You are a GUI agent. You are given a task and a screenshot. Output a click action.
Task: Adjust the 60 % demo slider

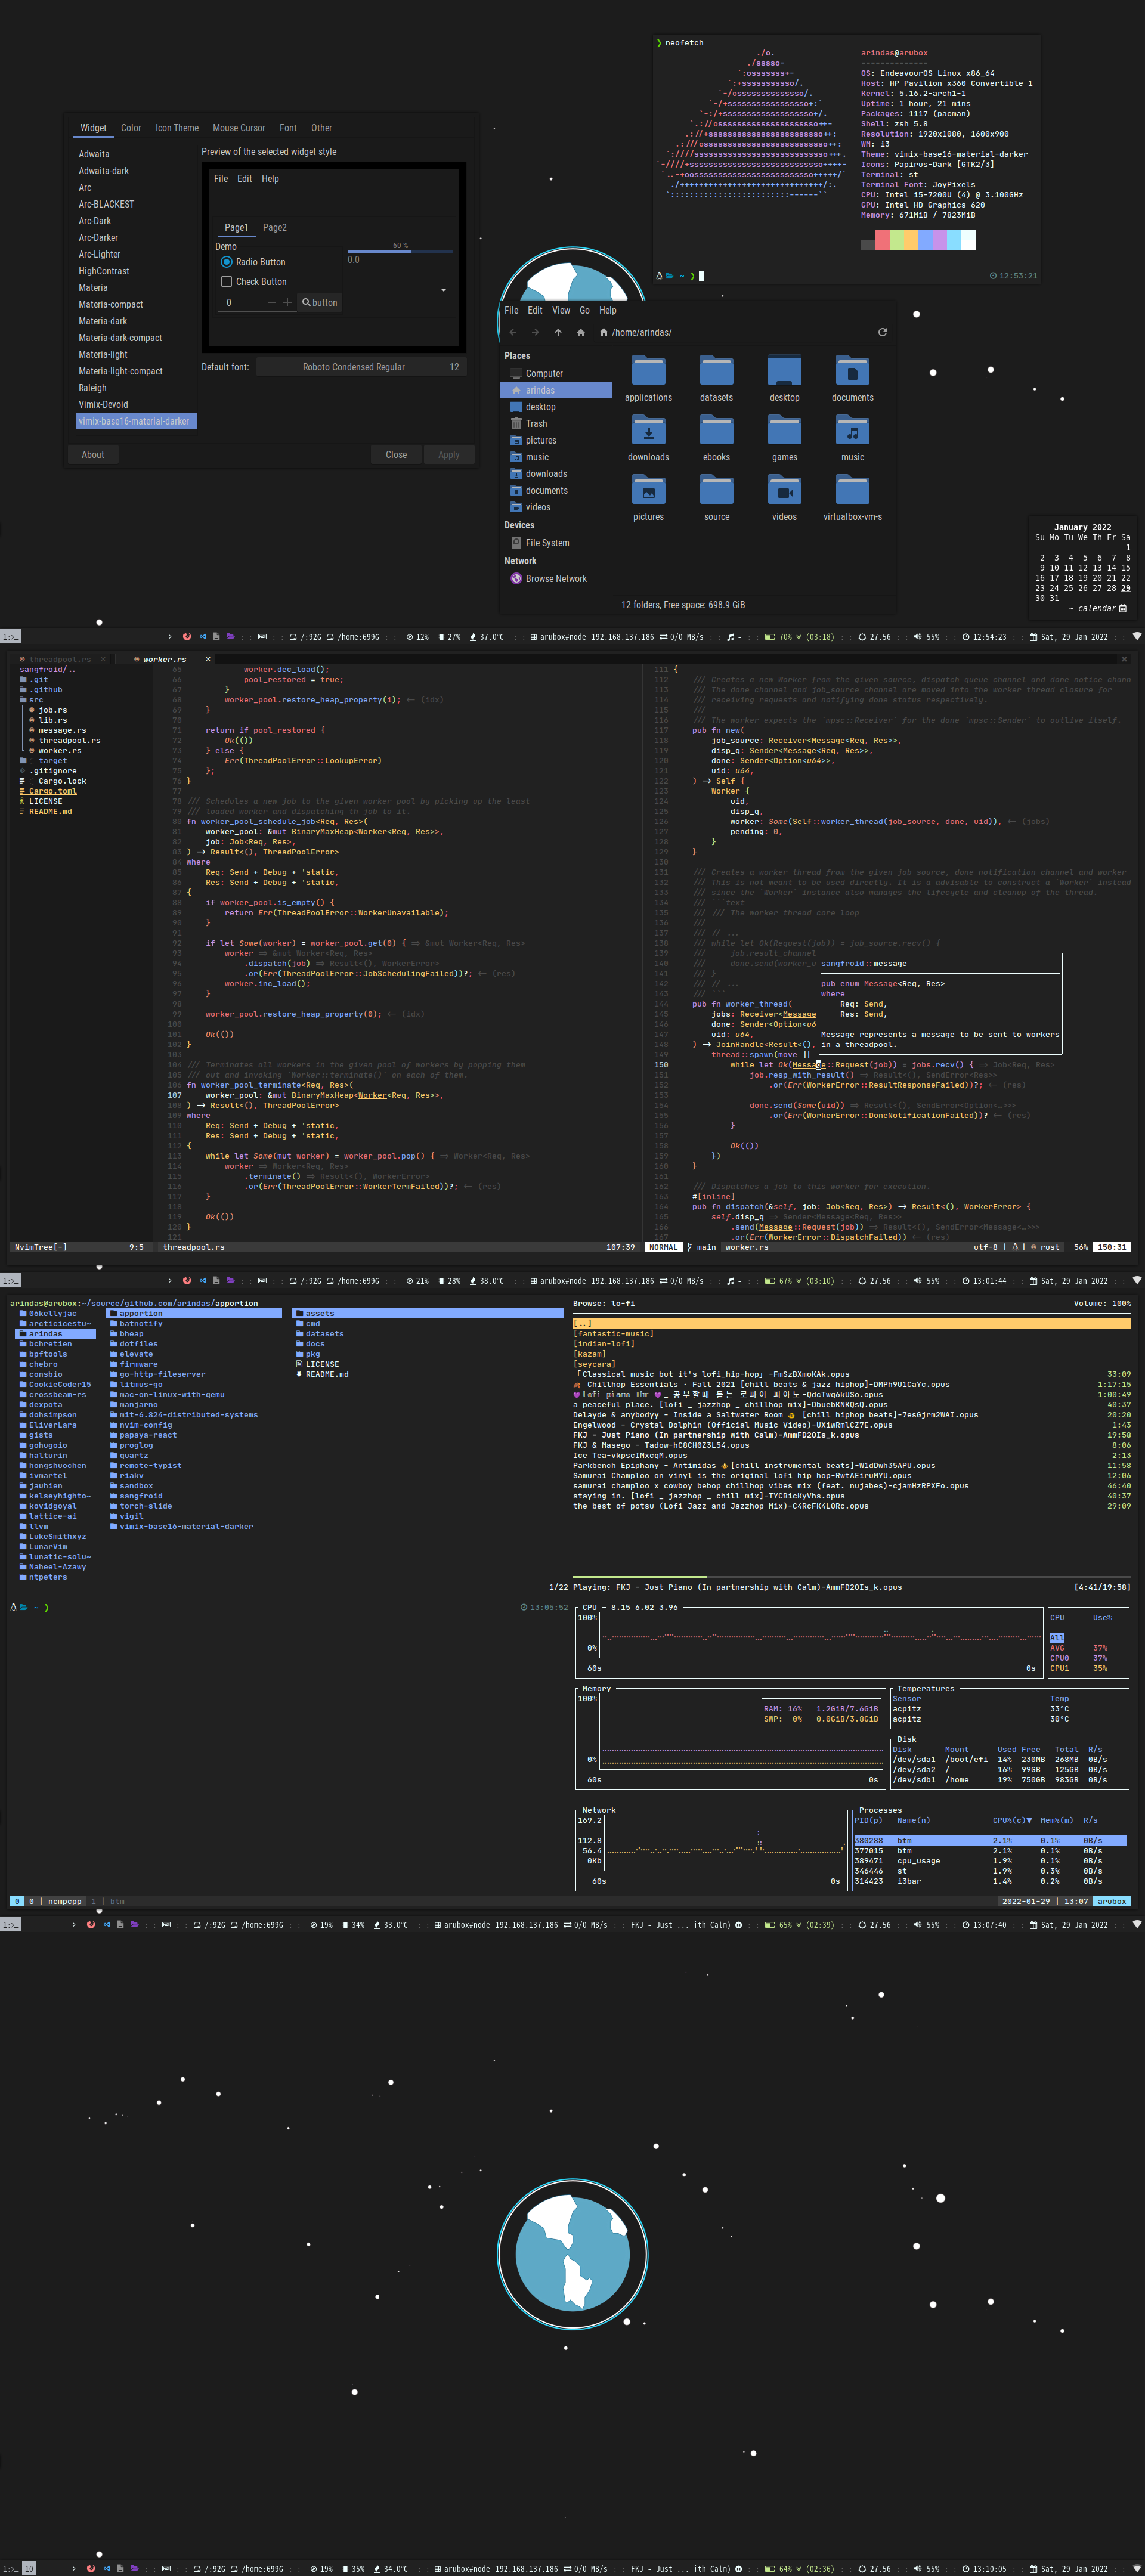400,251
